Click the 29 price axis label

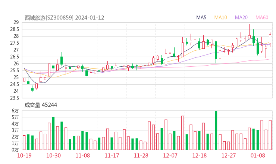[x=16, y=22]
